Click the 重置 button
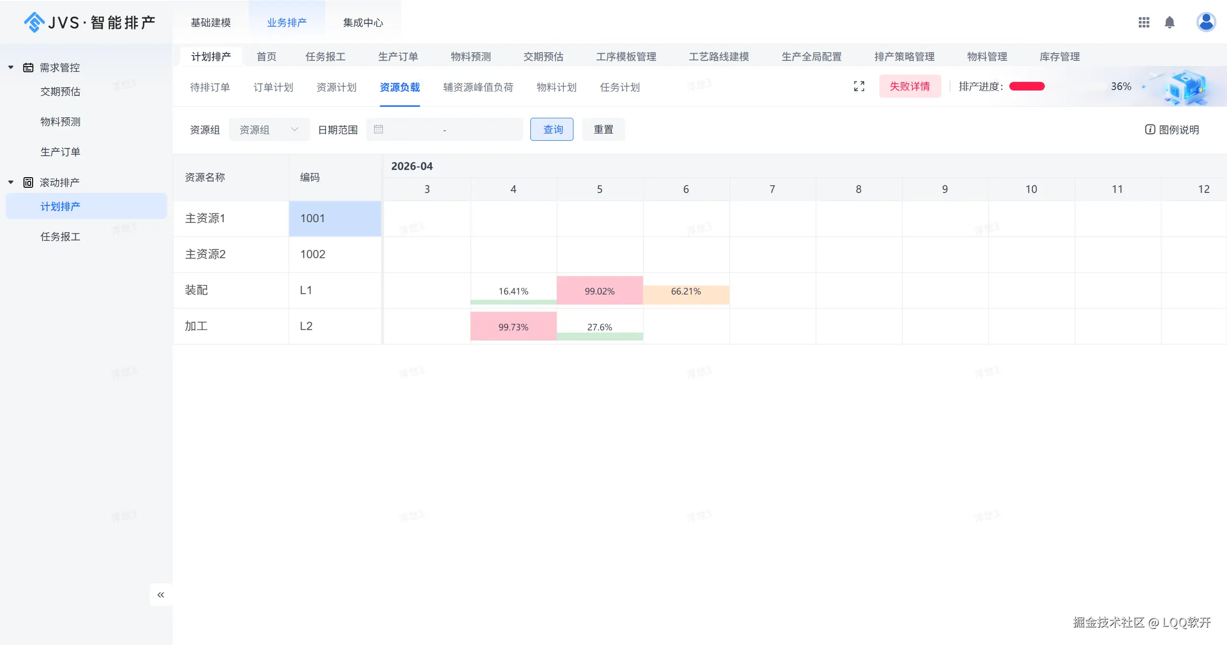The width and height of the screenshot is (1227, 645). (603, 129)
